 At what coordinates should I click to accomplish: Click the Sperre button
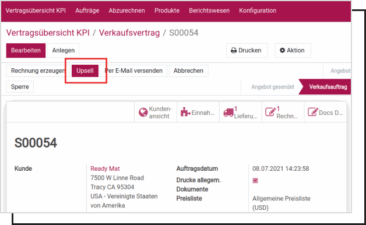click(20, 87)
